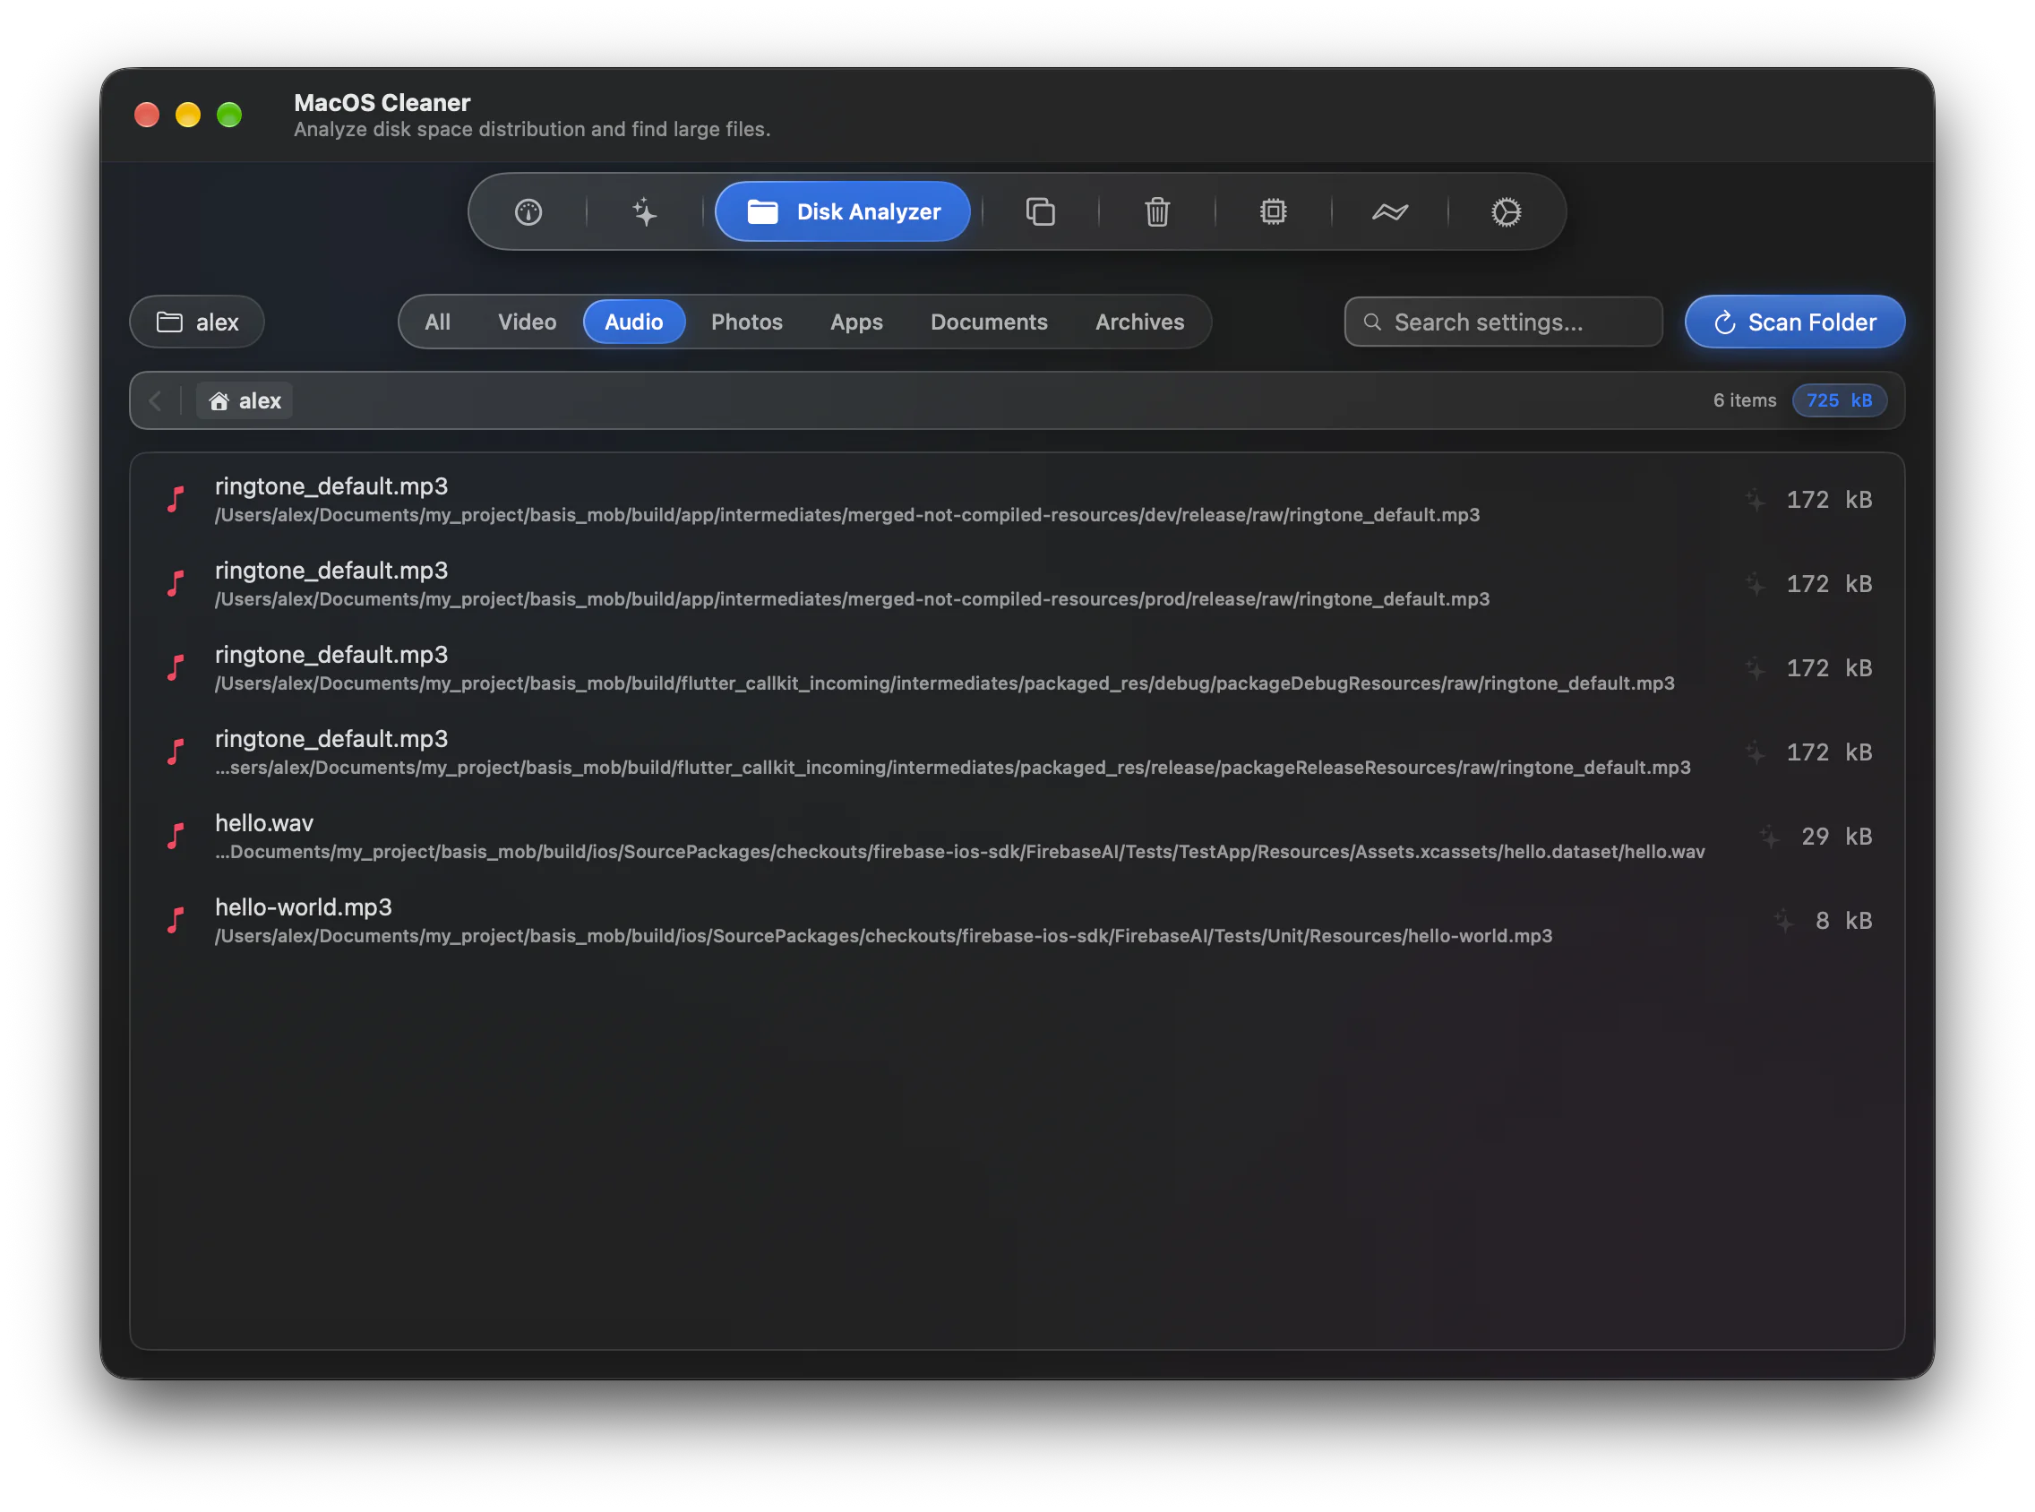Click the 8 kB size value

point(1843,921)
